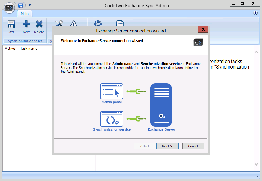Click the Exchange Server label text
This screenshot has height=181, width=262.
161,129
